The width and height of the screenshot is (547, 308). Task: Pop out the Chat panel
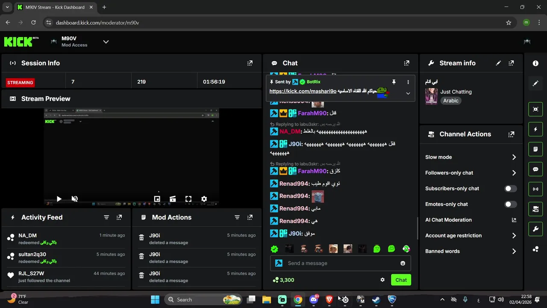coord(406,63)
